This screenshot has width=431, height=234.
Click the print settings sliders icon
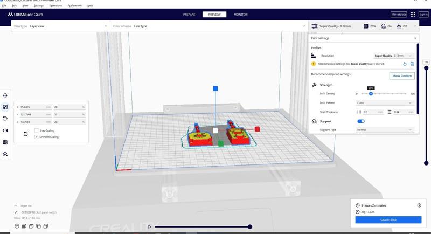315,26
